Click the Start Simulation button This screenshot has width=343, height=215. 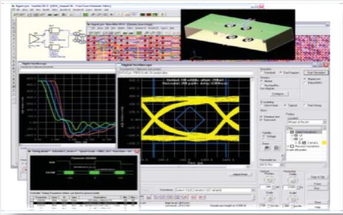click(x=316, y=73)
